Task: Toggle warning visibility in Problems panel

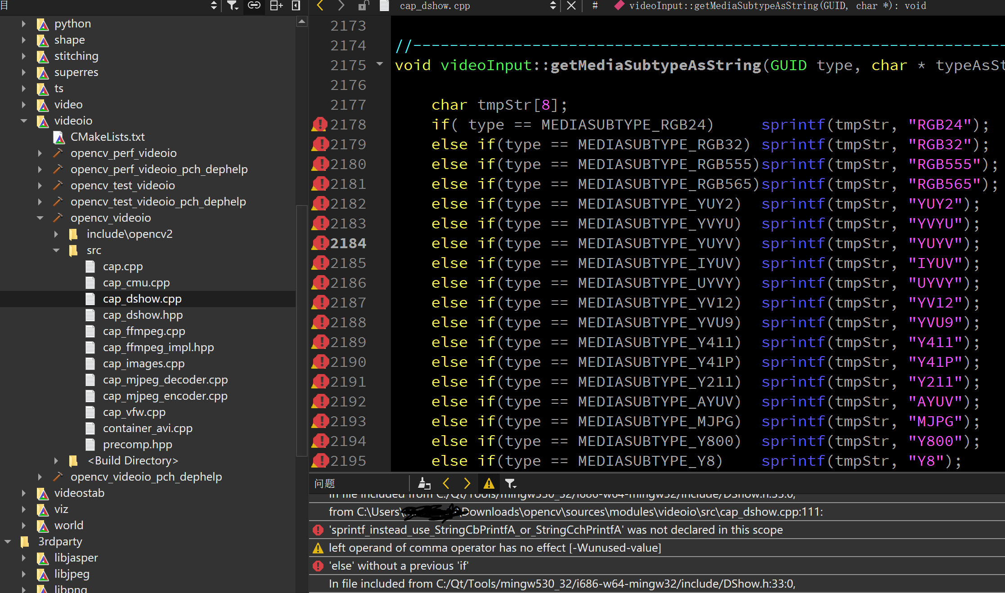Action: [489, 483]
